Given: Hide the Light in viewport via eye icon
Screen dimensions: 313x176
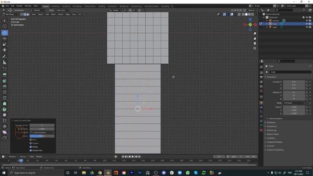Looking at the screenshot, I should pyautogui.click(x=307, y=27).
